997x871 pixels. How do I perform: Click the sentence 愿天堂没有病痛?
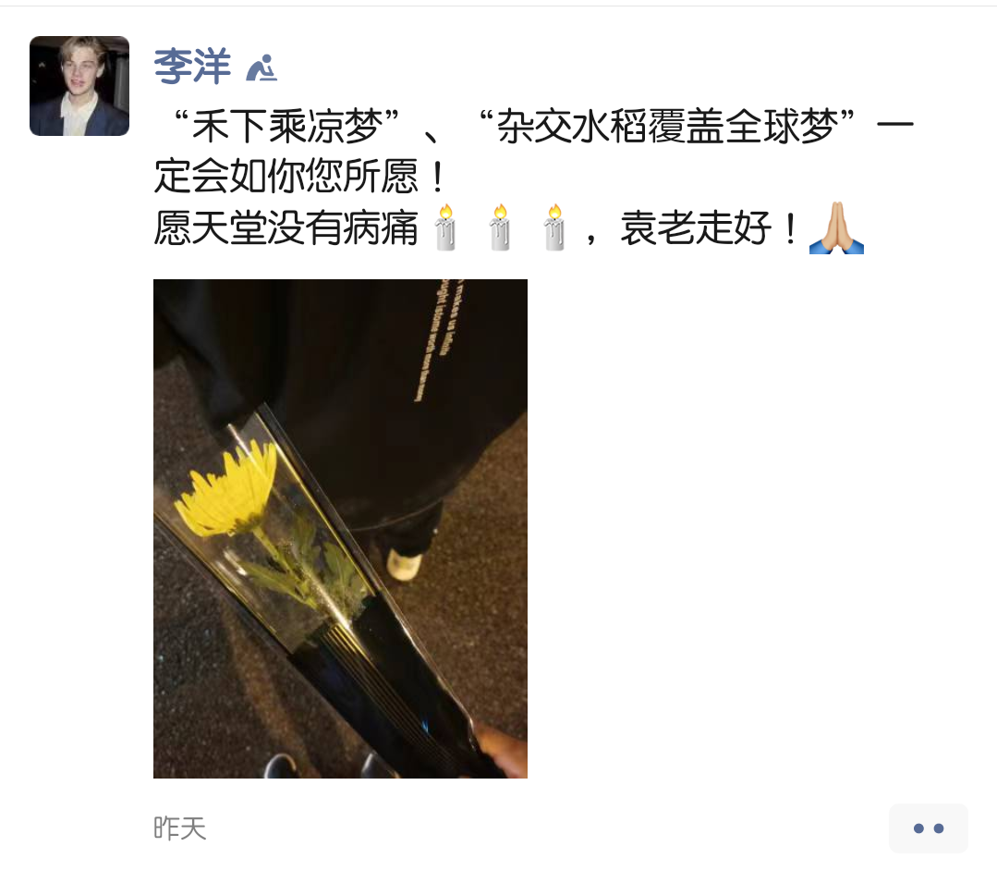point(286,227)
